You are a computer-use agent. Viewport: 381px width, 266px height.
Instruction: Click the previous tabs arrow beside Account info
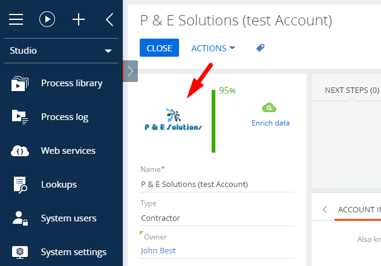[x=325, y=209]
